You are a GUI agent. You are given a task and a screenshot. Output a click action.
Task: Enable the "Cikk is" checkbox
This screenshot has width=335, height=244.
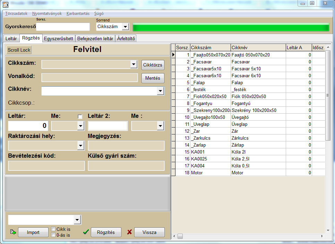(53, 229)
